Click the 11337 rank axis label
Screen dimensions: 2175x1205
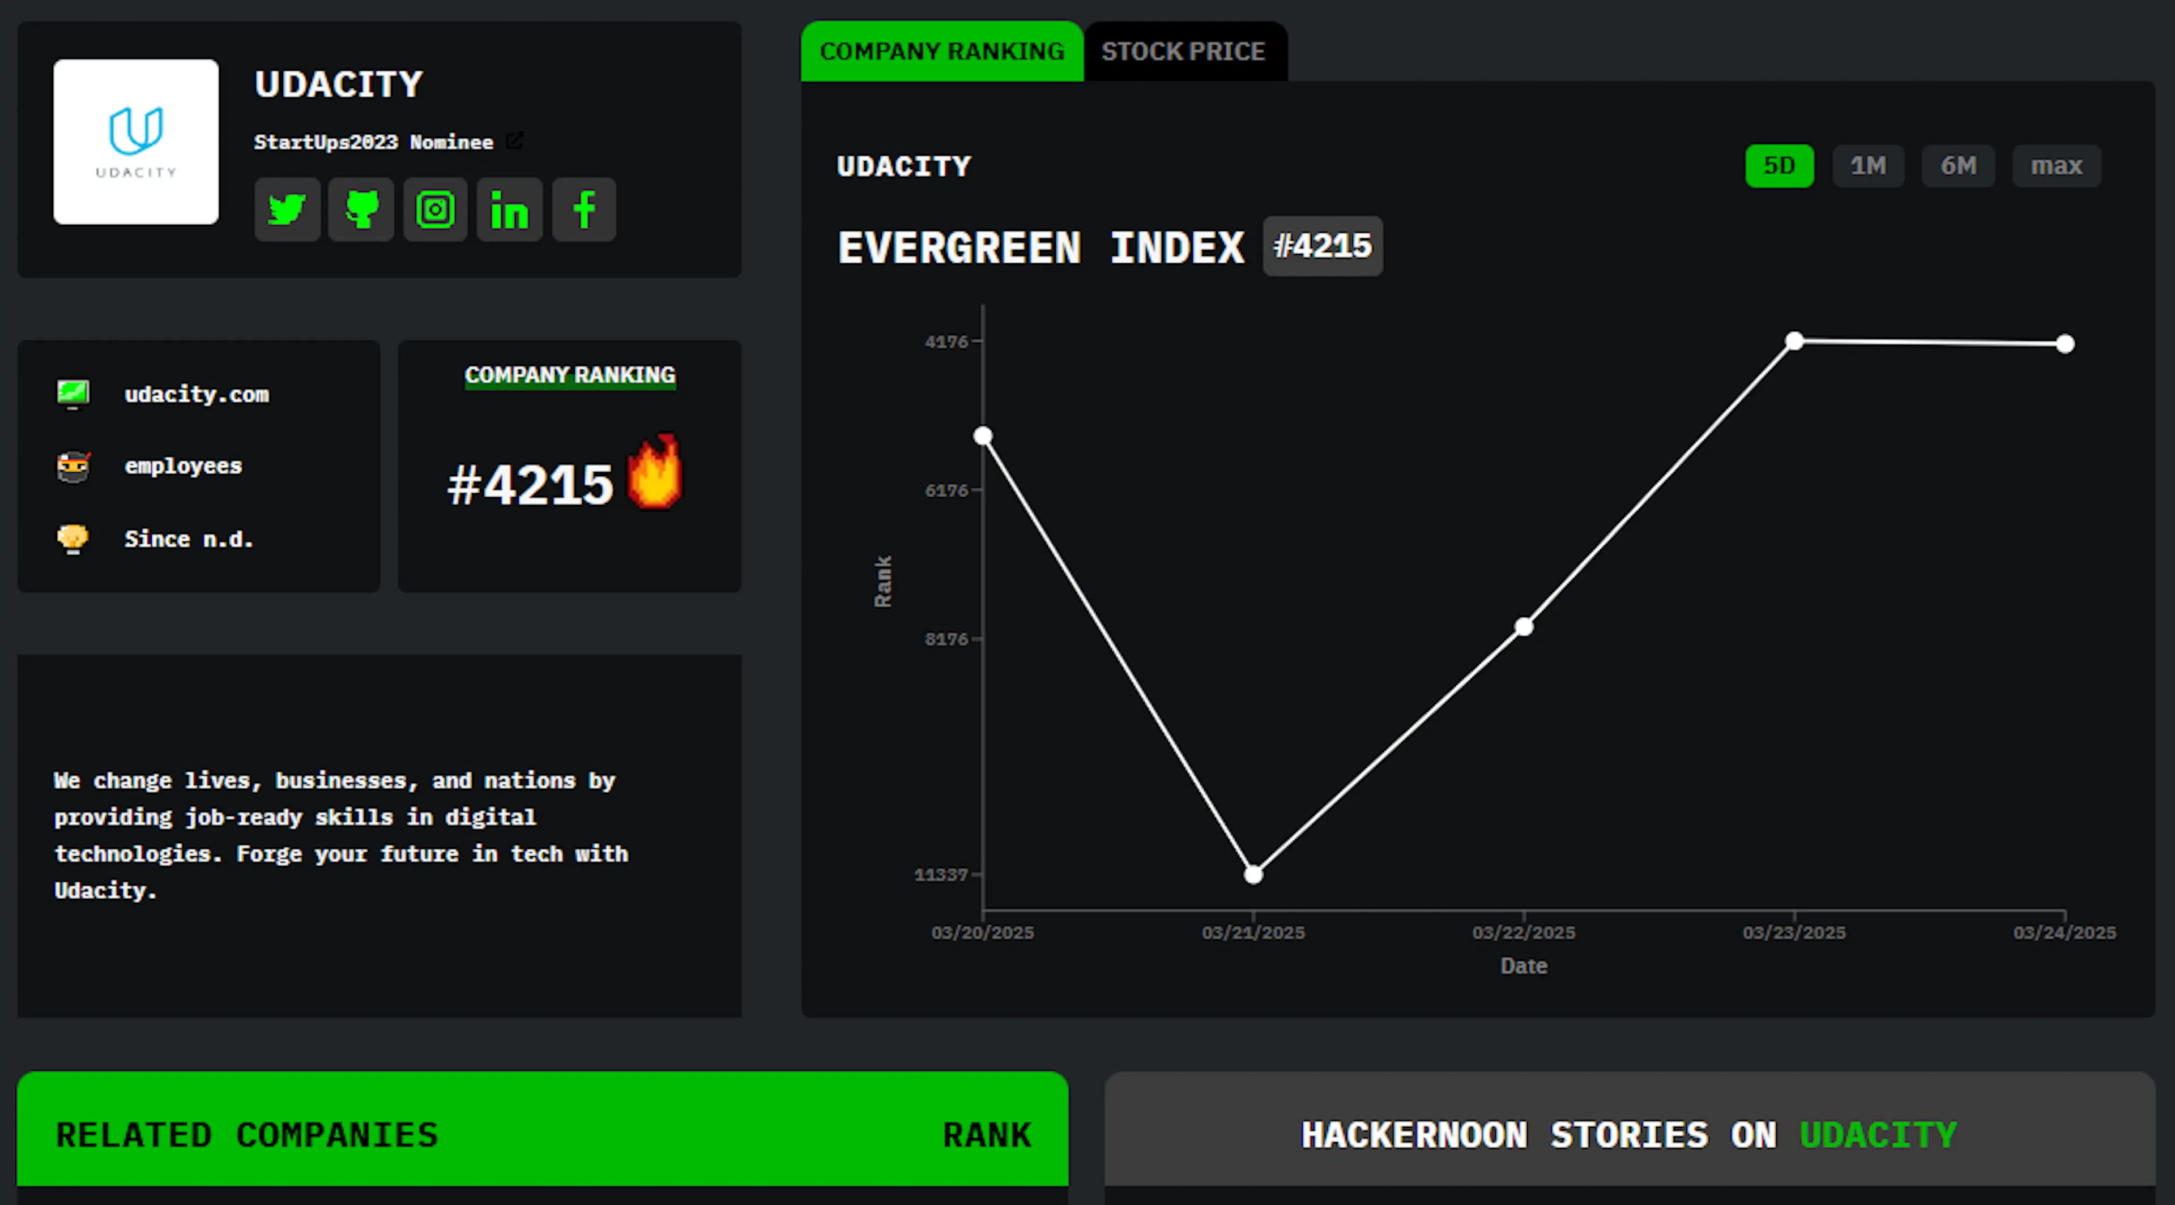[941, 875]
